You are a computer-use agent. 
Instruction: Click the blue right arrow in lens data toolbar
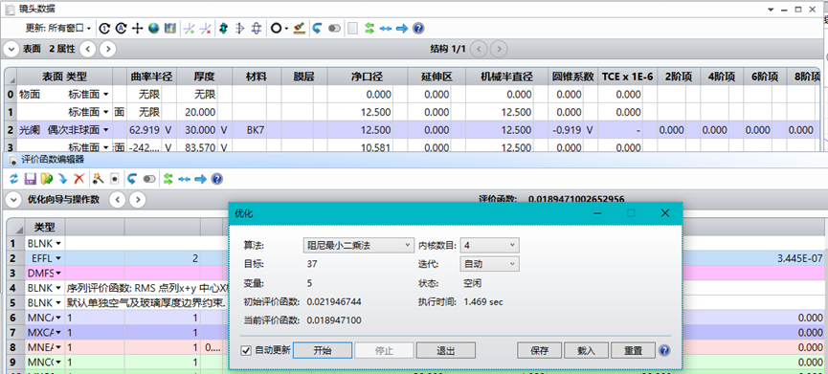point(402,29)
